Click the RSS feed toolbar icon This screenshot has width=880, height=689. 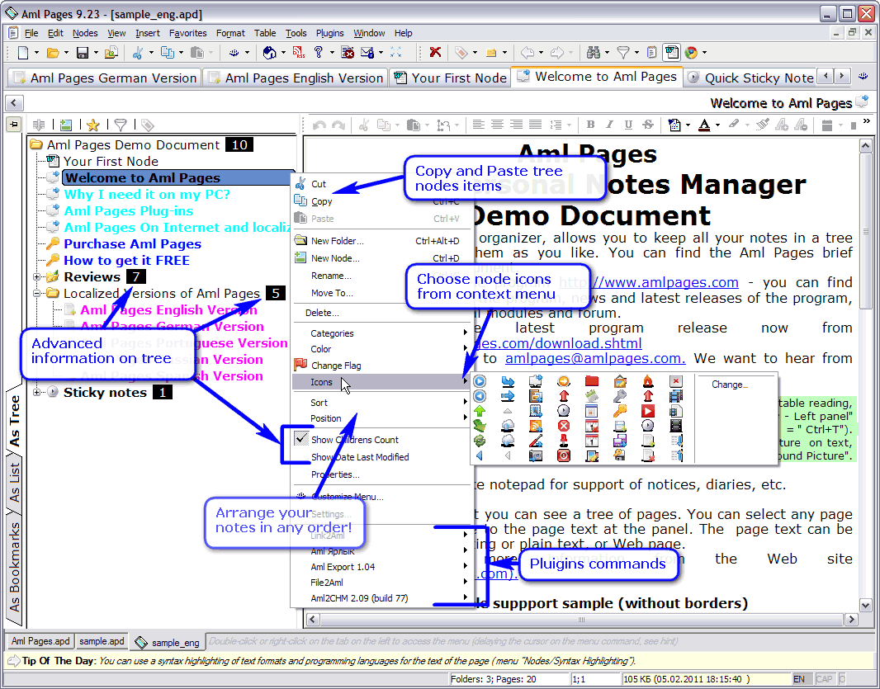pyautogui.click(x=300, y=53)
